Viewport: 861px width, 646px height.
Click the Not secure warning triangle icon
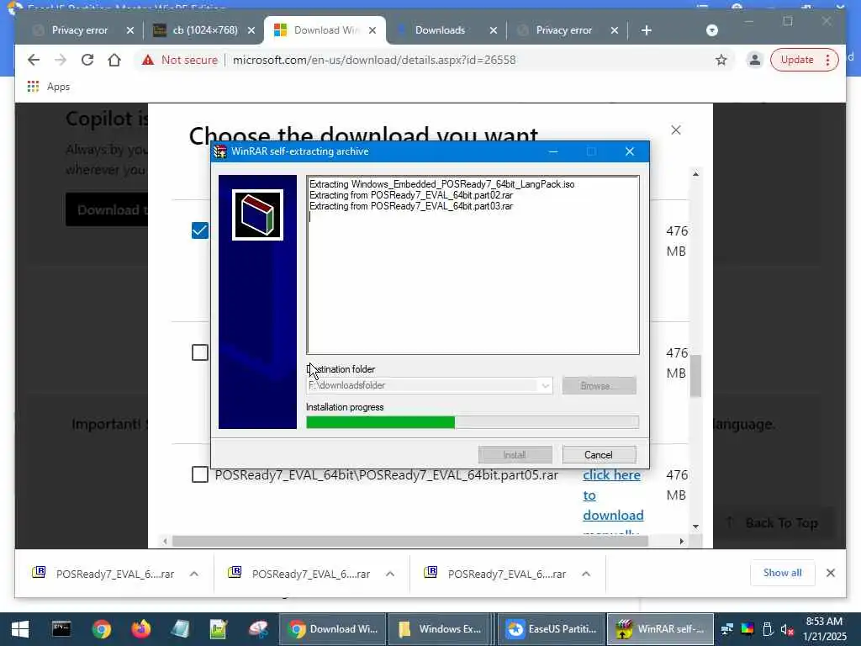click(x=148, y=60)
